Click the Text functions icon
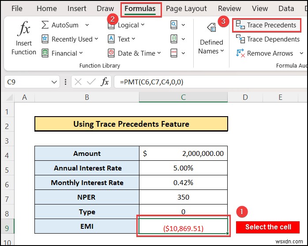308x246 pixels. pyautogui.click(x=111, y=39)
